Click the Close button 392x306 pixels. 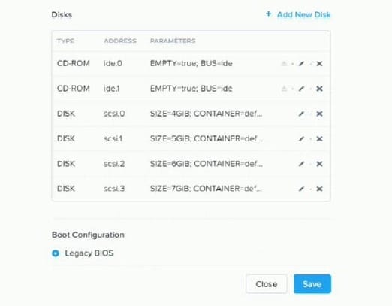(x=267, y=284)
